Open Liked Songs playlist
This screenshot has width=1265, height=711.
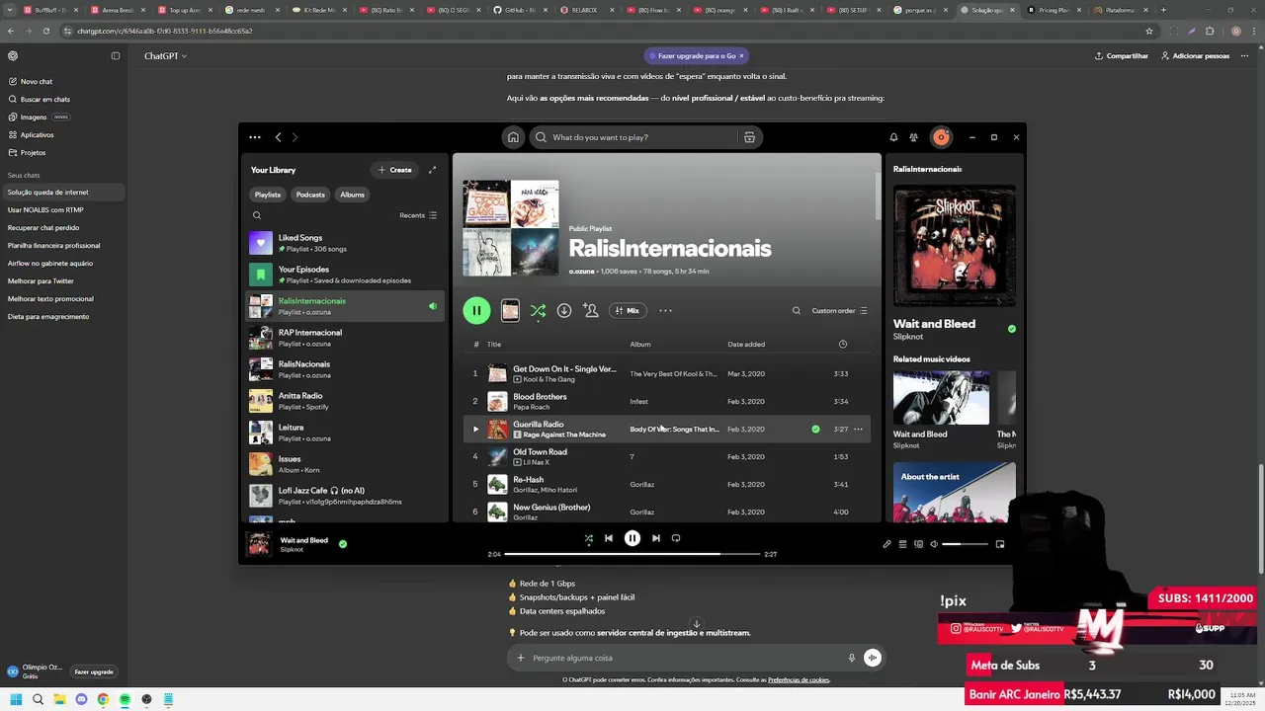coord(345,243)
